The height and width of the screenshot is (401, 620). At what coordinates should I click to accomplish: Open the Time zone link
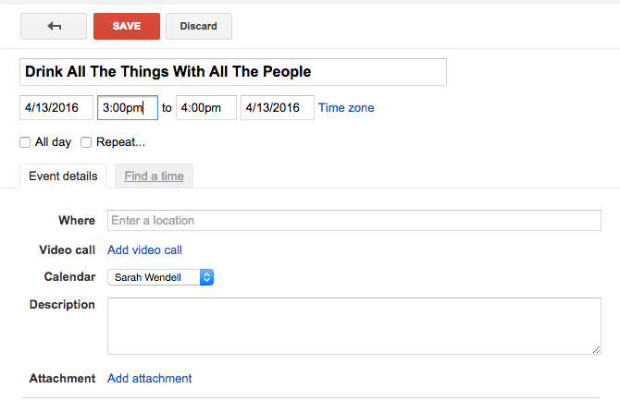[x=346, y=108]
